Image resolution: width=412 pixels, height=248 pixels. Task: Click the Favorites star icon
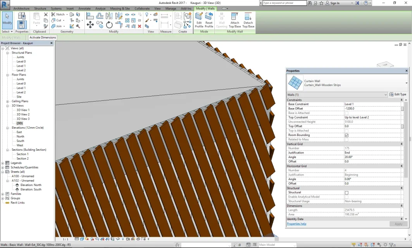[321, 3]
